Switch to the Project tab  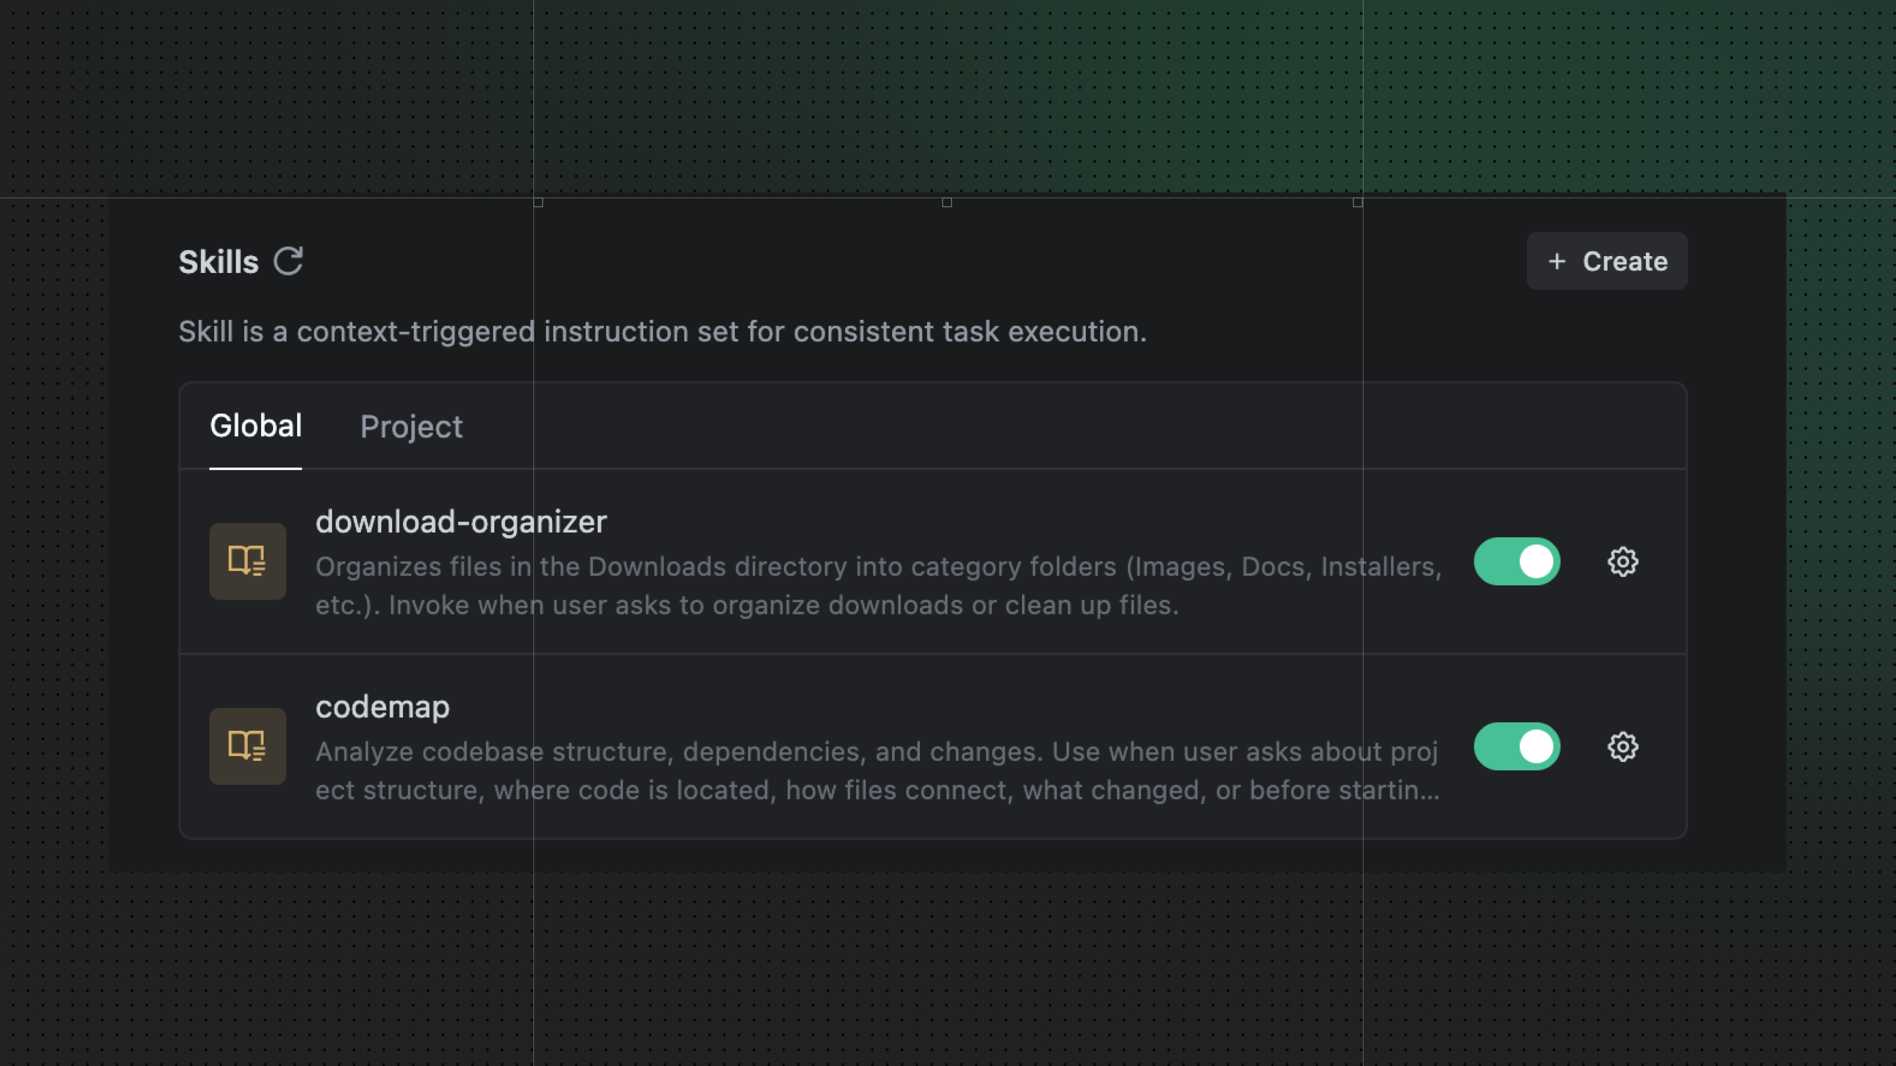click(x=411, y=427)
